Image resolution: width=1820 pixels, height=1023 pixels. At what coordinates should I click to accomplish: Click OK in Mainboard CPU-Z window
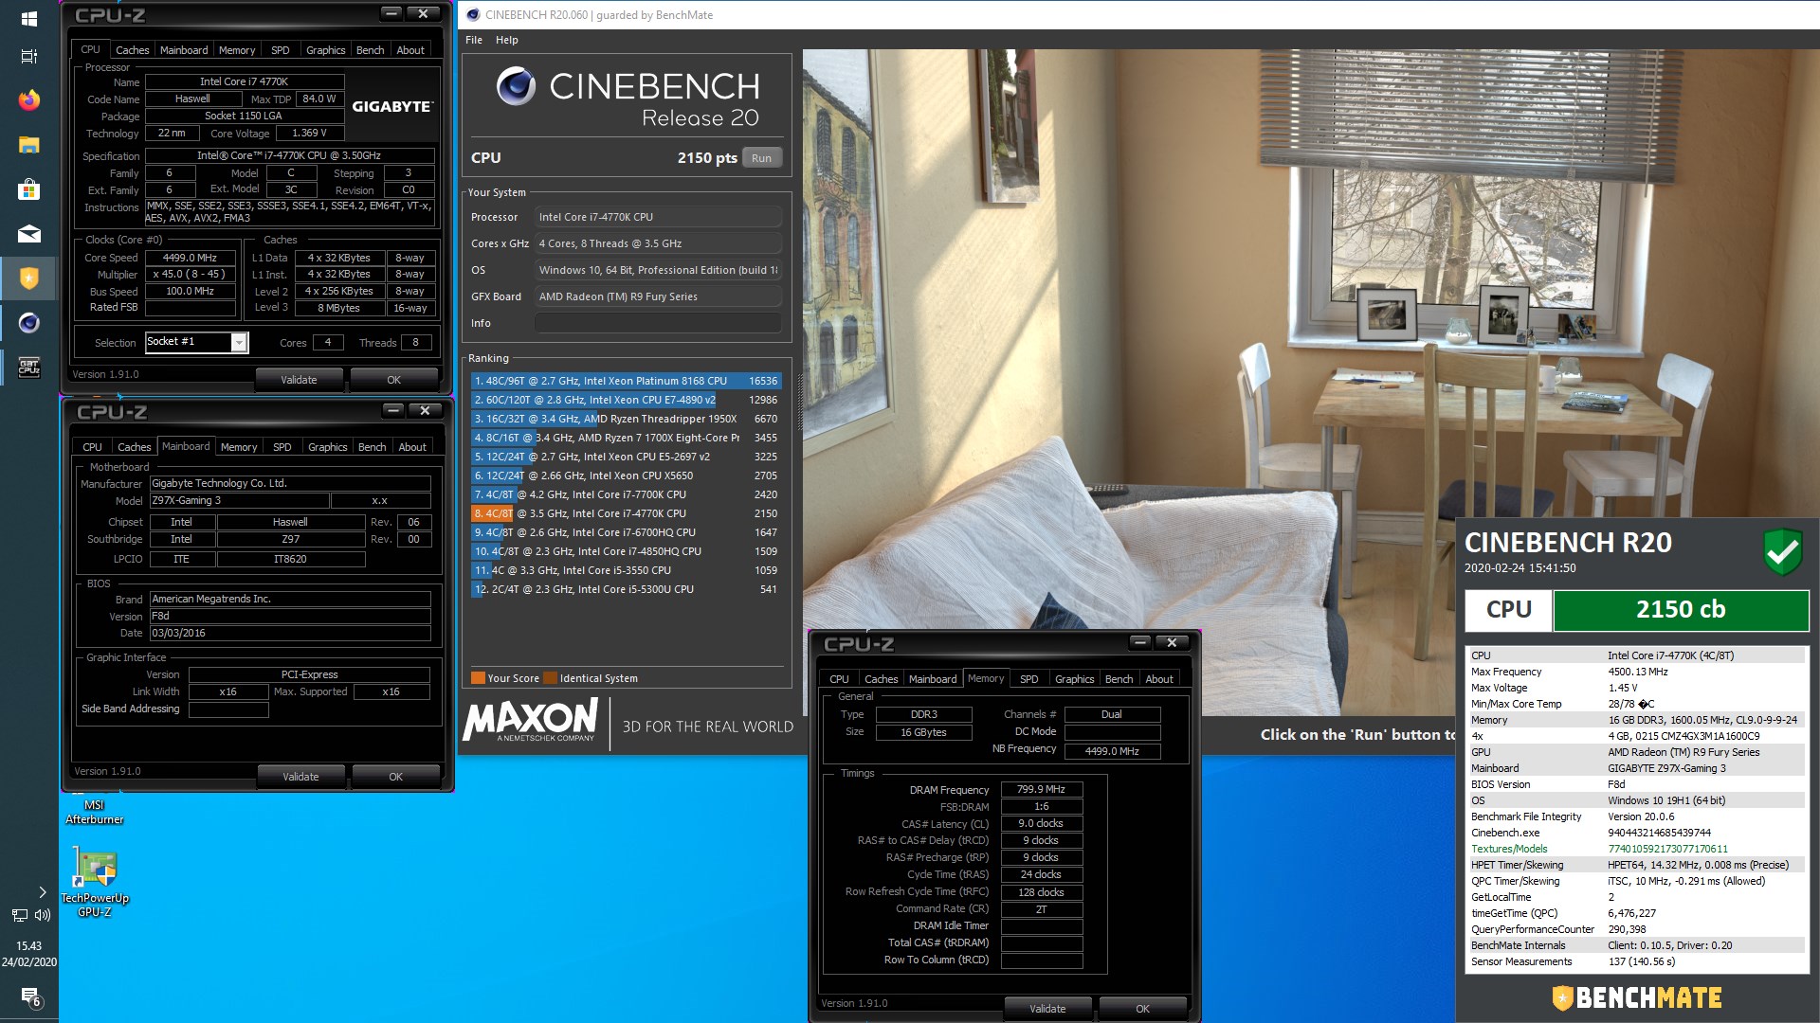(395, 777)
